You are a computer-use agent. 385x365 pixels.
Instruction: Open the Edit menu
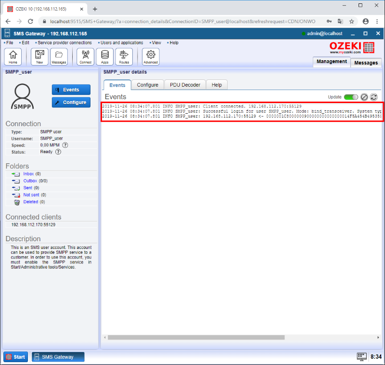click(26, 43)
